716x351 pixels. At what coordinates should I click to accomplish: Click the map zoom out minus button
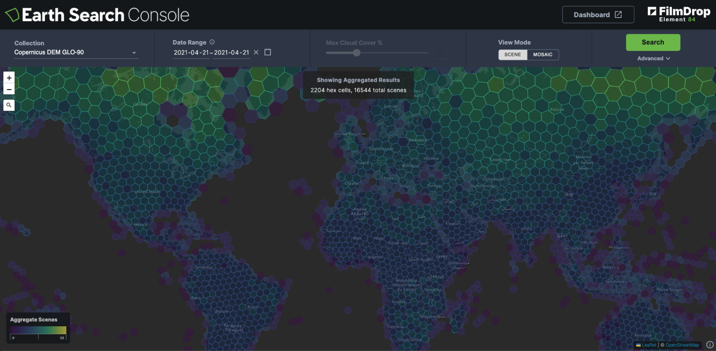[x=9, y=89]
